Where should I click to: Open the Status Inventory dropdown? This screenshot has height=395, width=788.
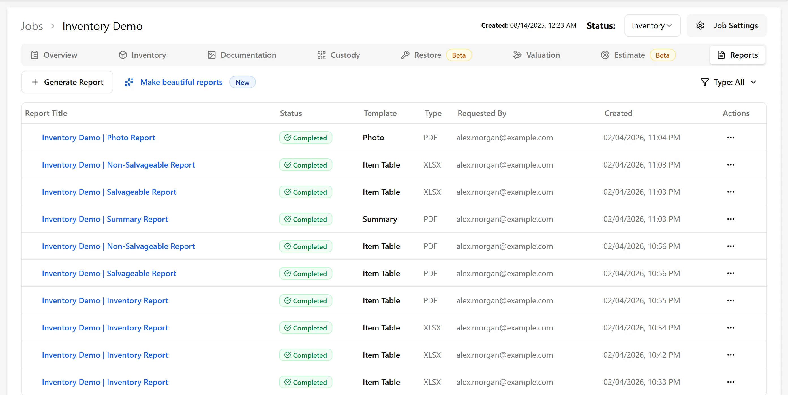652,26
